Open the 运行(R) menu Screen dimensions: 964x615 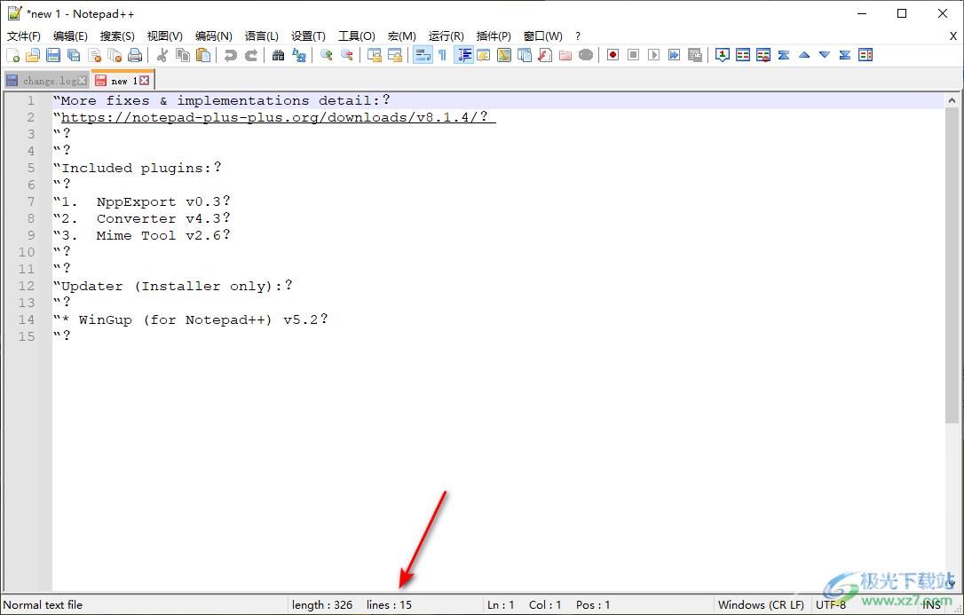pyautogui.click(x=446, y=36)
